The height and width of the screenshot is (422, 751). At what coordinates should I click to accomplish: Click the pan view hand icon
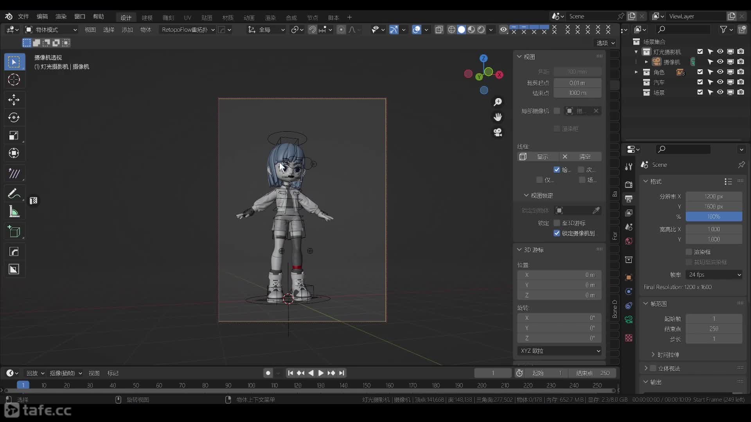(x=498, y=117)
